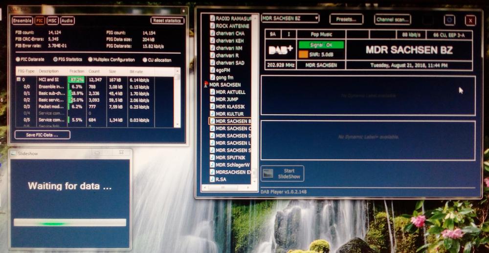The height and width of the screenshot is (253, 489).
Task: Switch to the Ensemble tab
Action: pos(22,20)
